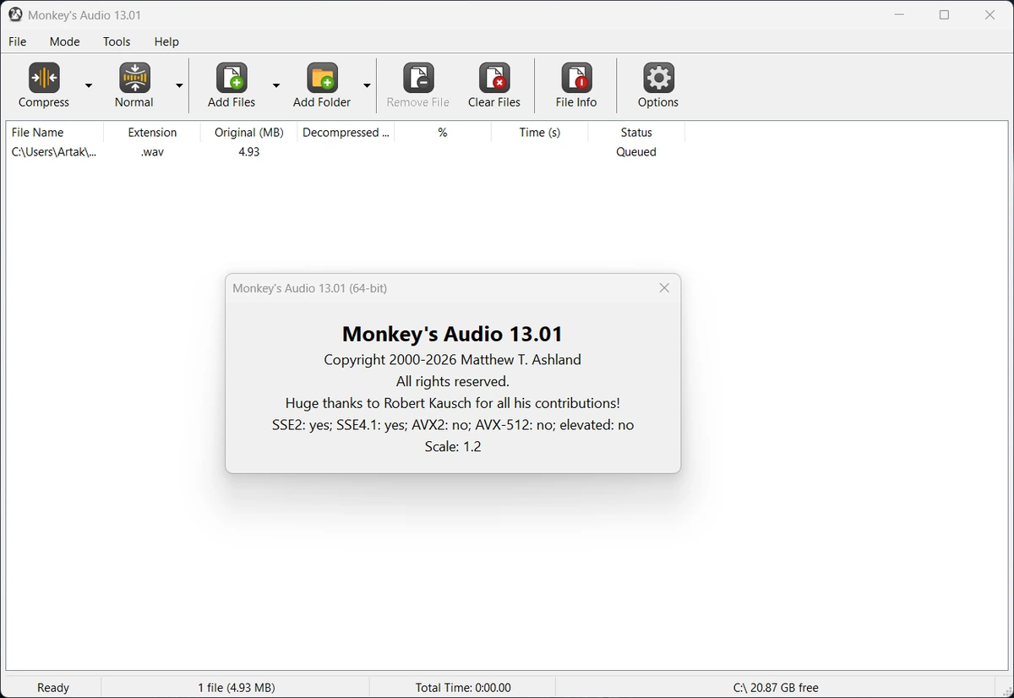
Task: Click the % column header
Action: pos(443,133)
